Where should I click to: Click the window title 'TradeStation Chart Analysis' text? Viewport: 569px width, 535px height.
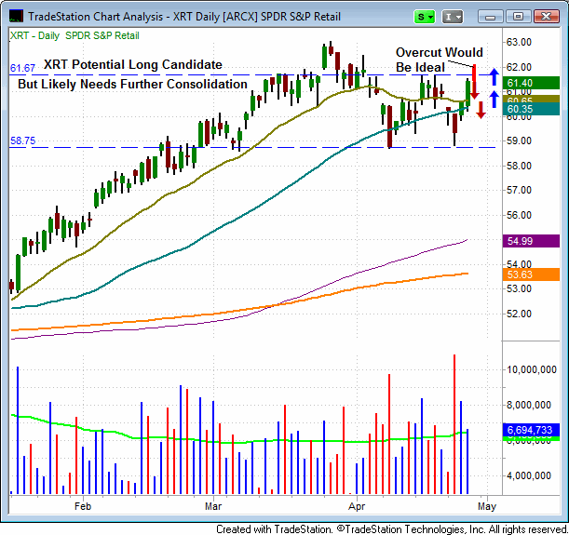click(95, 17)
